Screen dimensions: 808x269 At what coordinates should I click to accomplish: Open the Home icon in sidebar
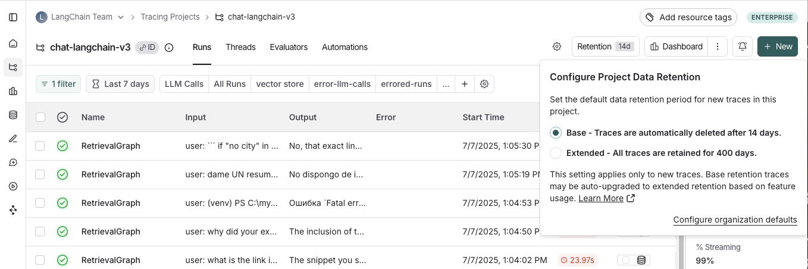tap(13, 43)
